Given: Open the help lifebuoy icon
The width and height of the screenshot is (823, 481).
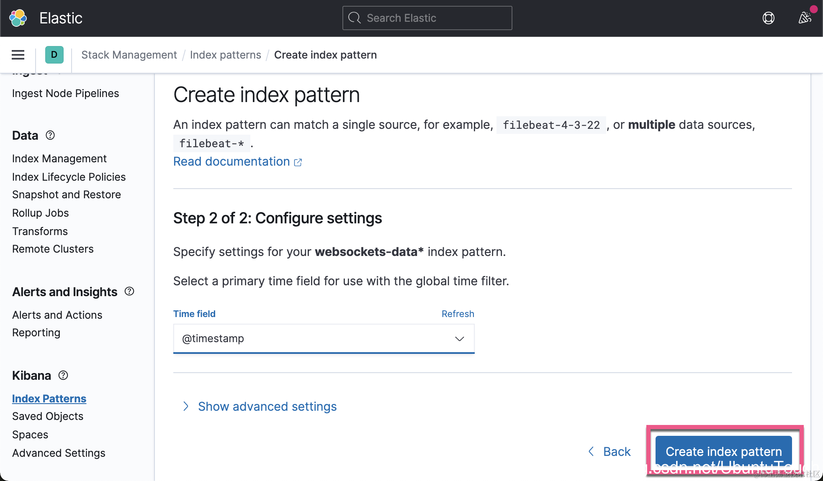Looking at the screenshot, I should tap(768, 18).
